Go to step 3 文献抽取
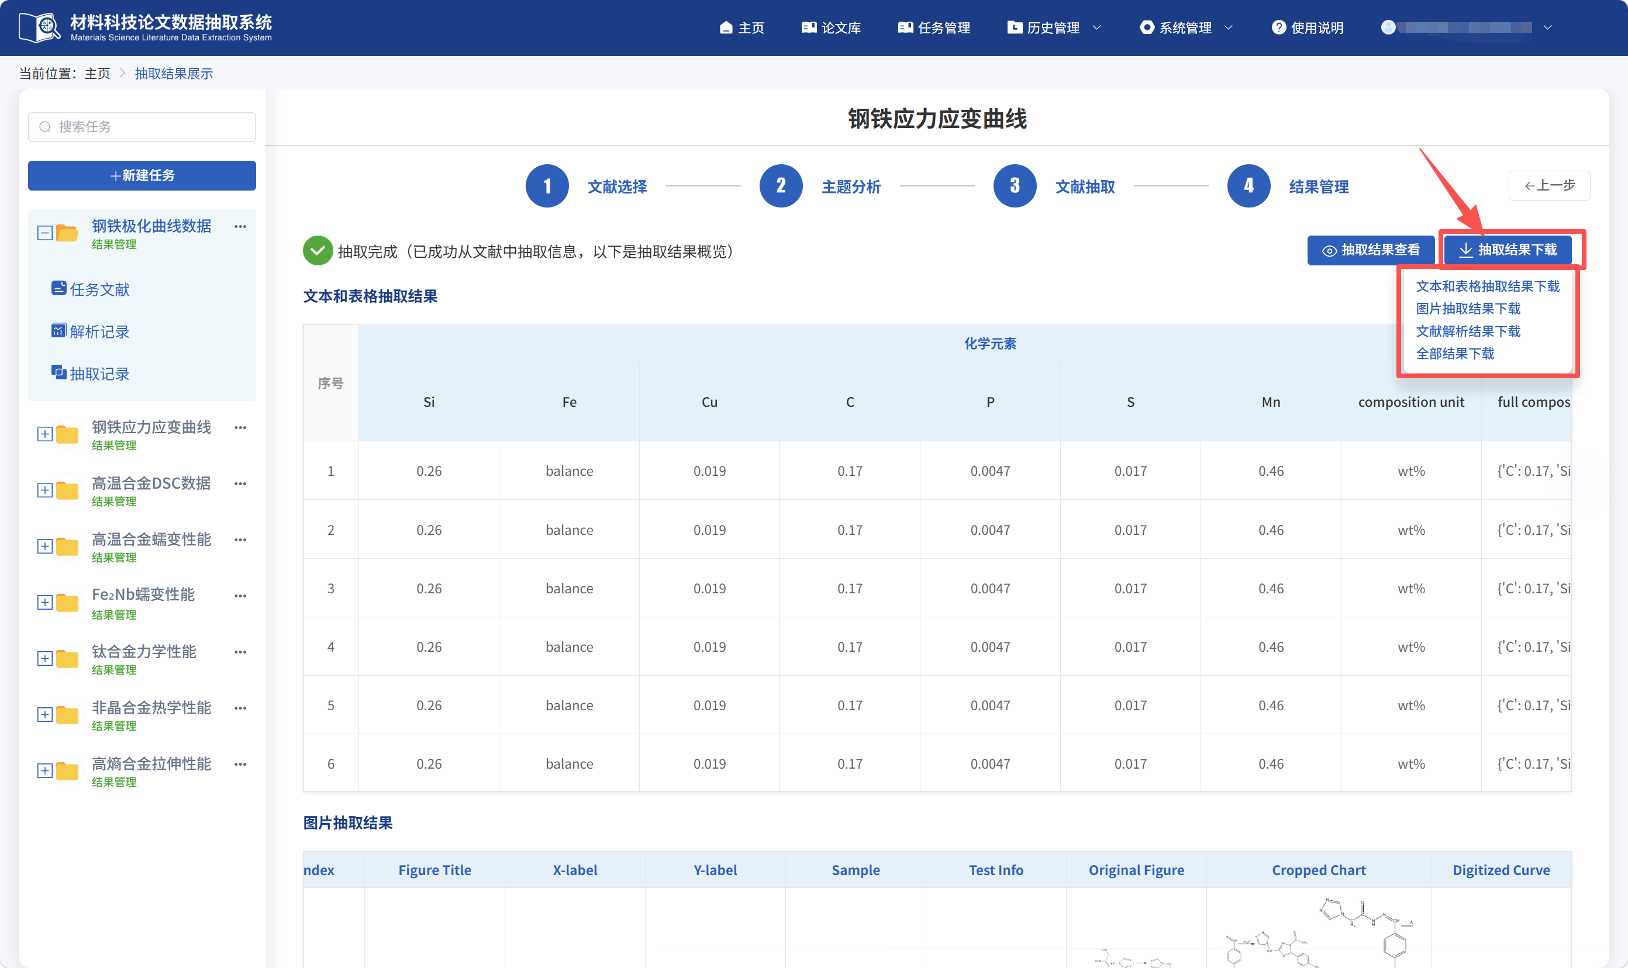Screen dimensions: 1628x968 (x=1054, y=186)
